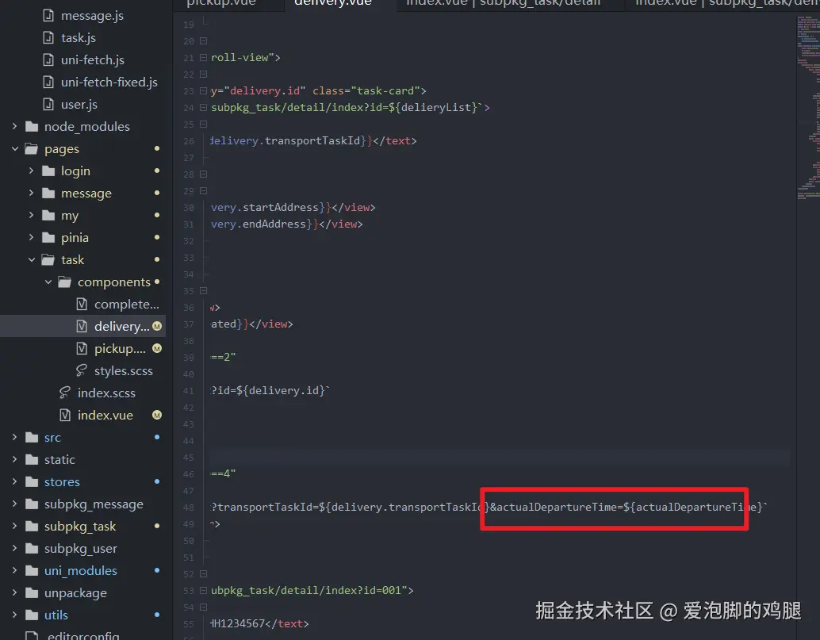This screenshot has height=640, width=820.
Task: Click the pinia folder icon
Action: (x=48, y=237)
